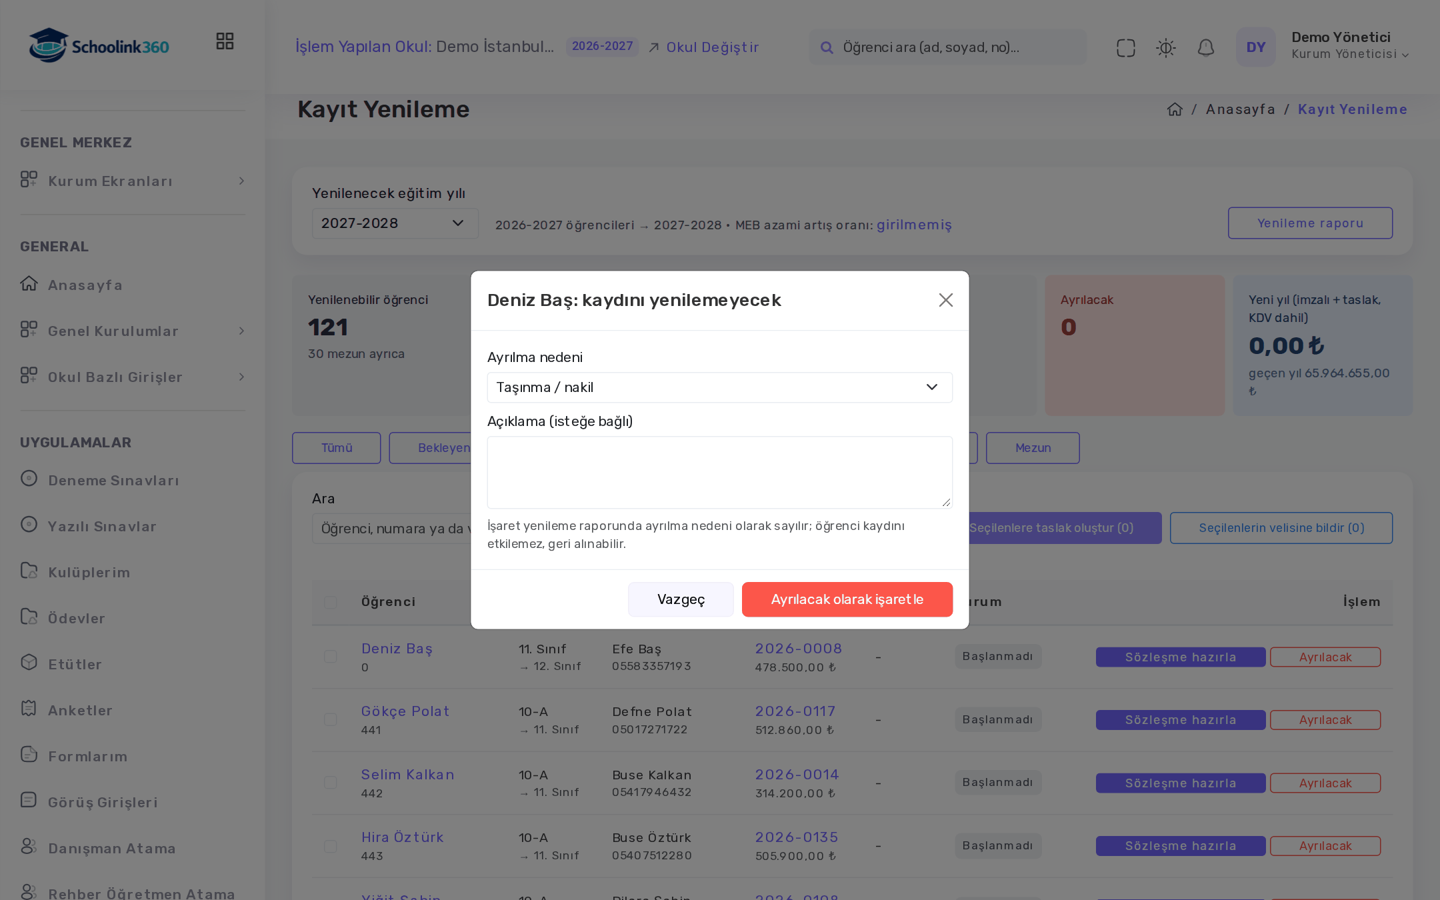This screenshot has width=1440, height=900.
Task: Check the Selim Kalkan row checkbox
Action: pyautogui.click(x=330, y=783)
